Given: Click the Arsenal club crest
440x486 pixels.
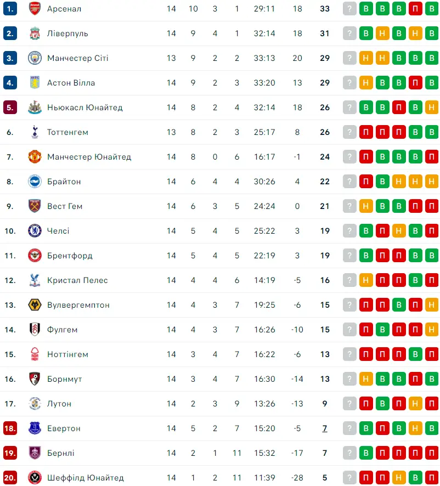Looking at the screenshot, I should click(35, 8).
